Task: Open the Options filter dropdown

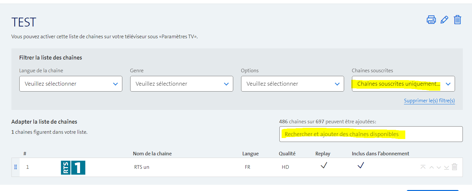Action: [292, 84]
